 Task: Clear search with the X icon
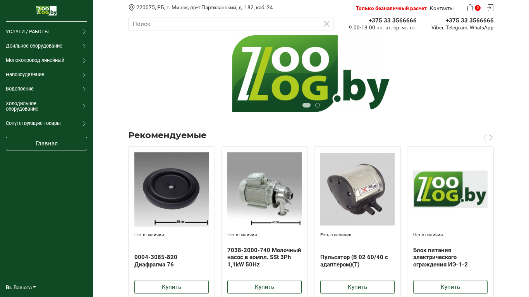tap(326, 24)
